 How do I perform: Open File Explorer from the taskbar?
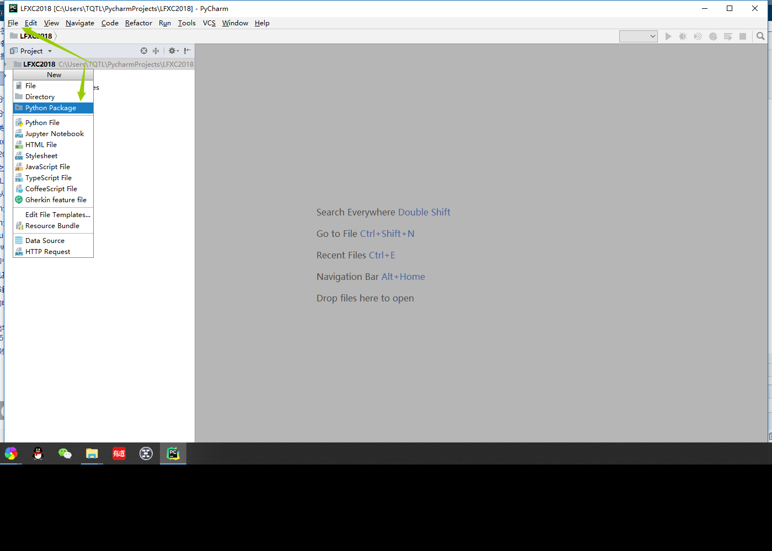(92, 453)
